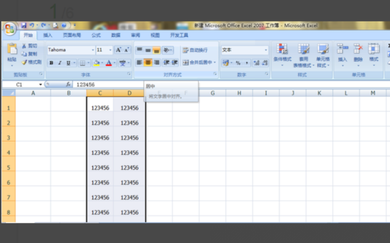The height and width of the screenshot is (243, 390).
Task: Toggle italic formatting
Action: 60,63
